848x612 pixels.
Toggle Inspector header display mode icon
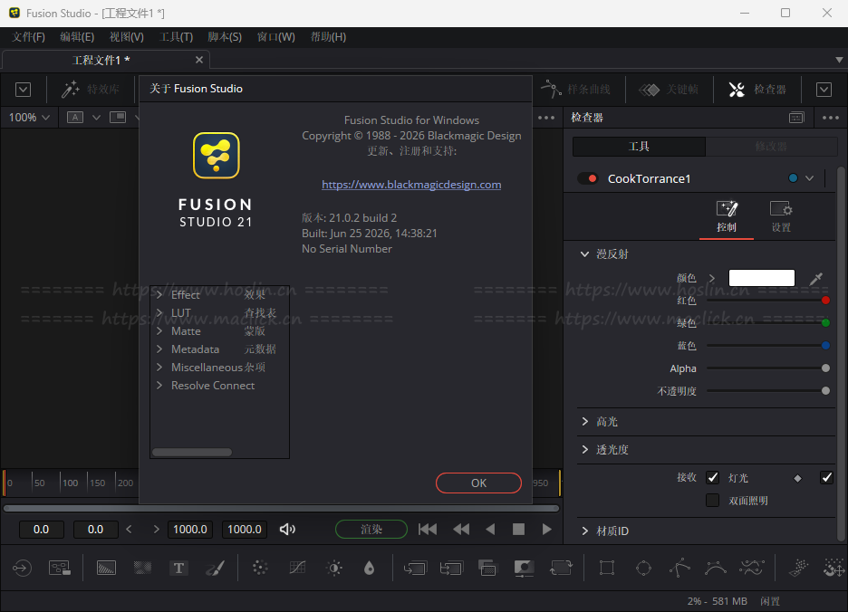coord(796,118)
